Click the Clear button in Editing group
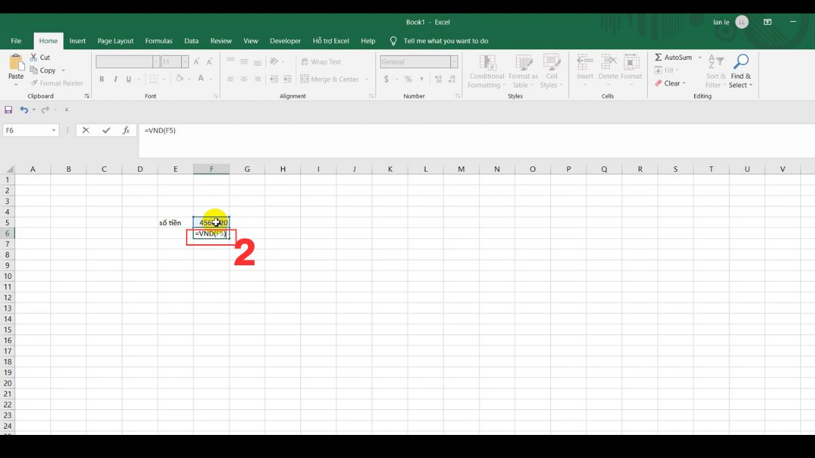 point(670,83)
